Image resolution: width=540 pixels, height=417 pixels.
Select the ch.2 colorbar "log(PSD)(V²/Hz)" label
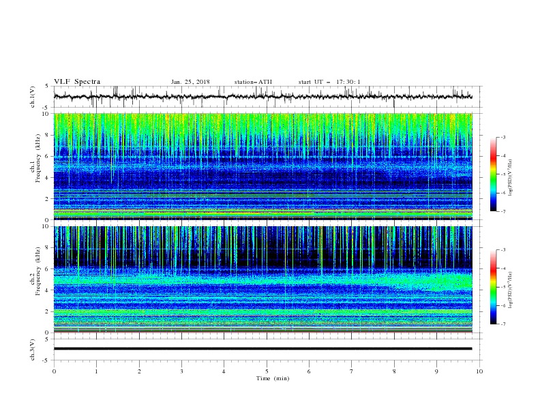(x=511, y=290)
